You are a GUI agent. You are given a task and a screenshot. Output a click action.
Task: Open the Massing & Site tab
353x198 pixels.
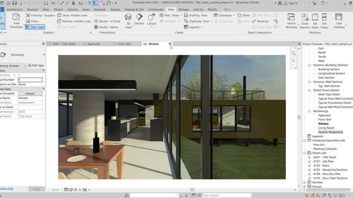[x=134, y=9]
